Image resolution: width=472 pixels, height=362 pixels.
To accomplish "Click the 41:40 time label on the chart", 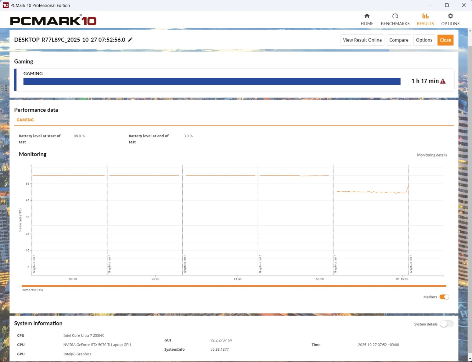I will (x=238, y=279).
